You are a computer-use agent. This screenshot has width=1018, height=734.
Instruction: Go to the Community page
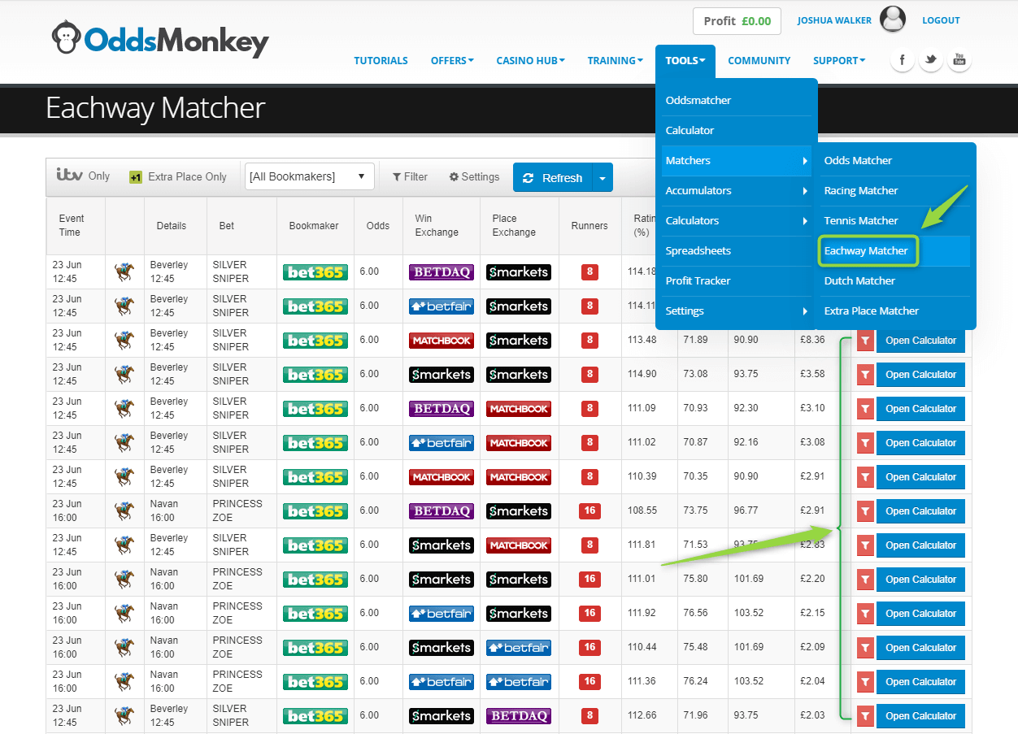tap(759, 60)
